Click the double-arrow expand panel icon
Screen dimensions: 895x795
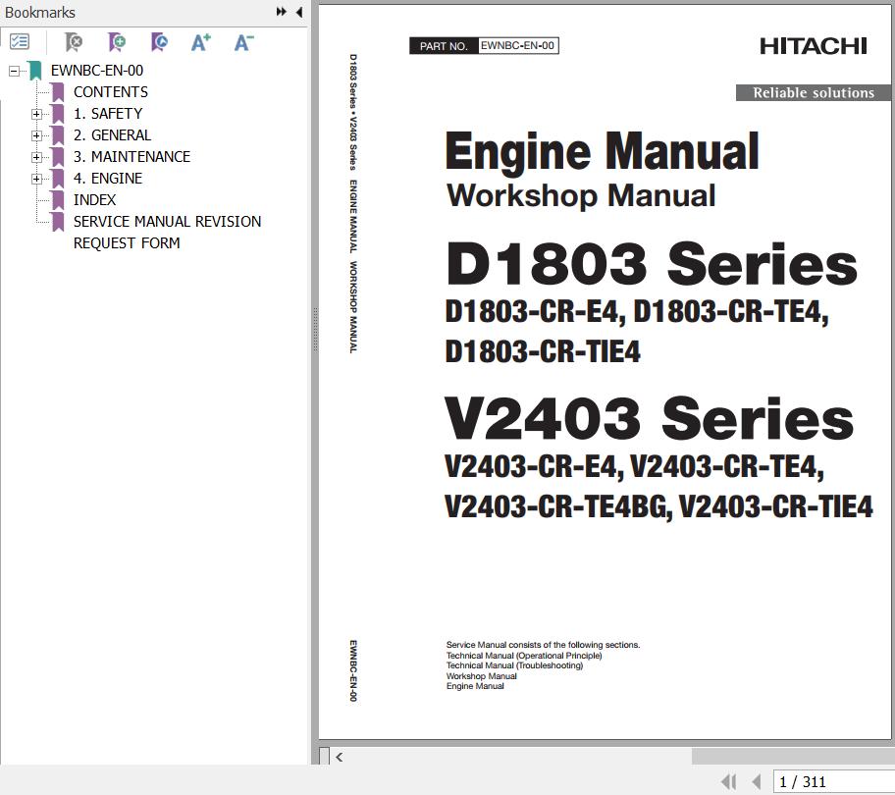tap(282, 12)
